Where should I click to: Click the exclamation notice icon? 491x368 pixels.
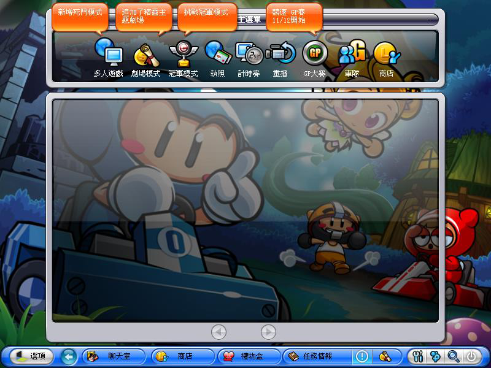pyautogui.click(x=362, y=356)
